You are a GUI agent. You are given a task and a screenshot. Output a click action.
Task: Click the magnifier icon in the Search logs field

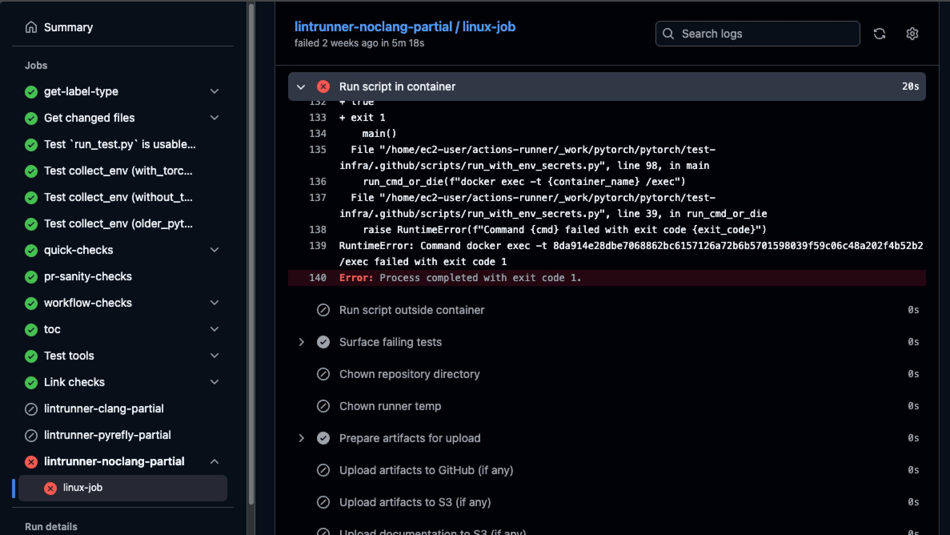[668, 34]
